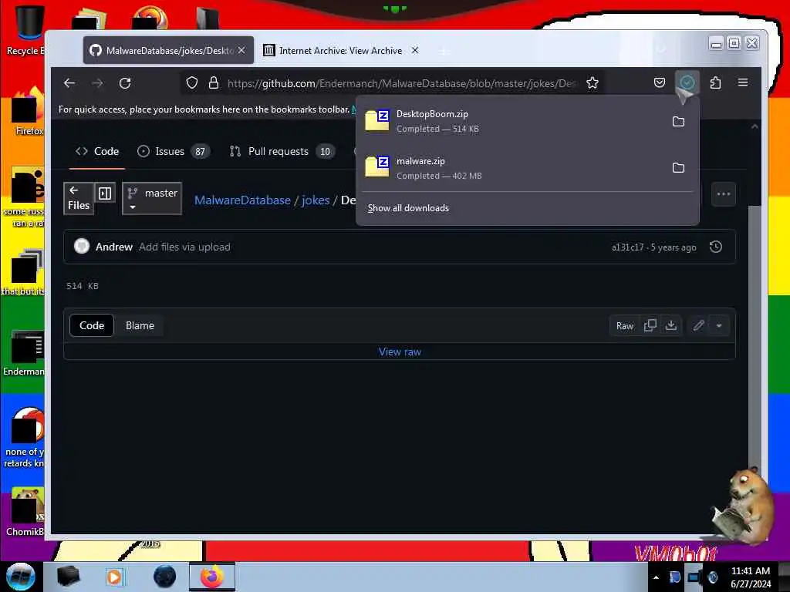Go back to the previous page
Viewport: 790px width, 592px height.
[69, 83]
